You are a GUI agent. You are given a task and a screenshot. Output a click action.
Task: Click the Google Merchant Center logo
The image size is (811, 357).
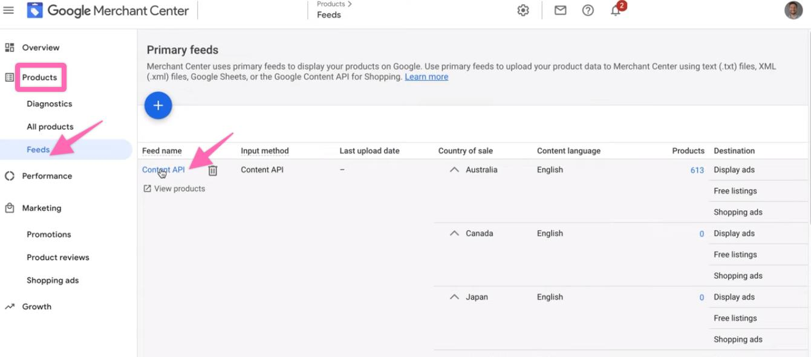109,11
